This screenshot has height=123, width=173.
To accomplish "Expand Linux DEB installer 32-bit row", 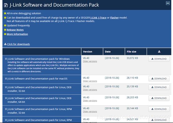I will coord(6,87).
